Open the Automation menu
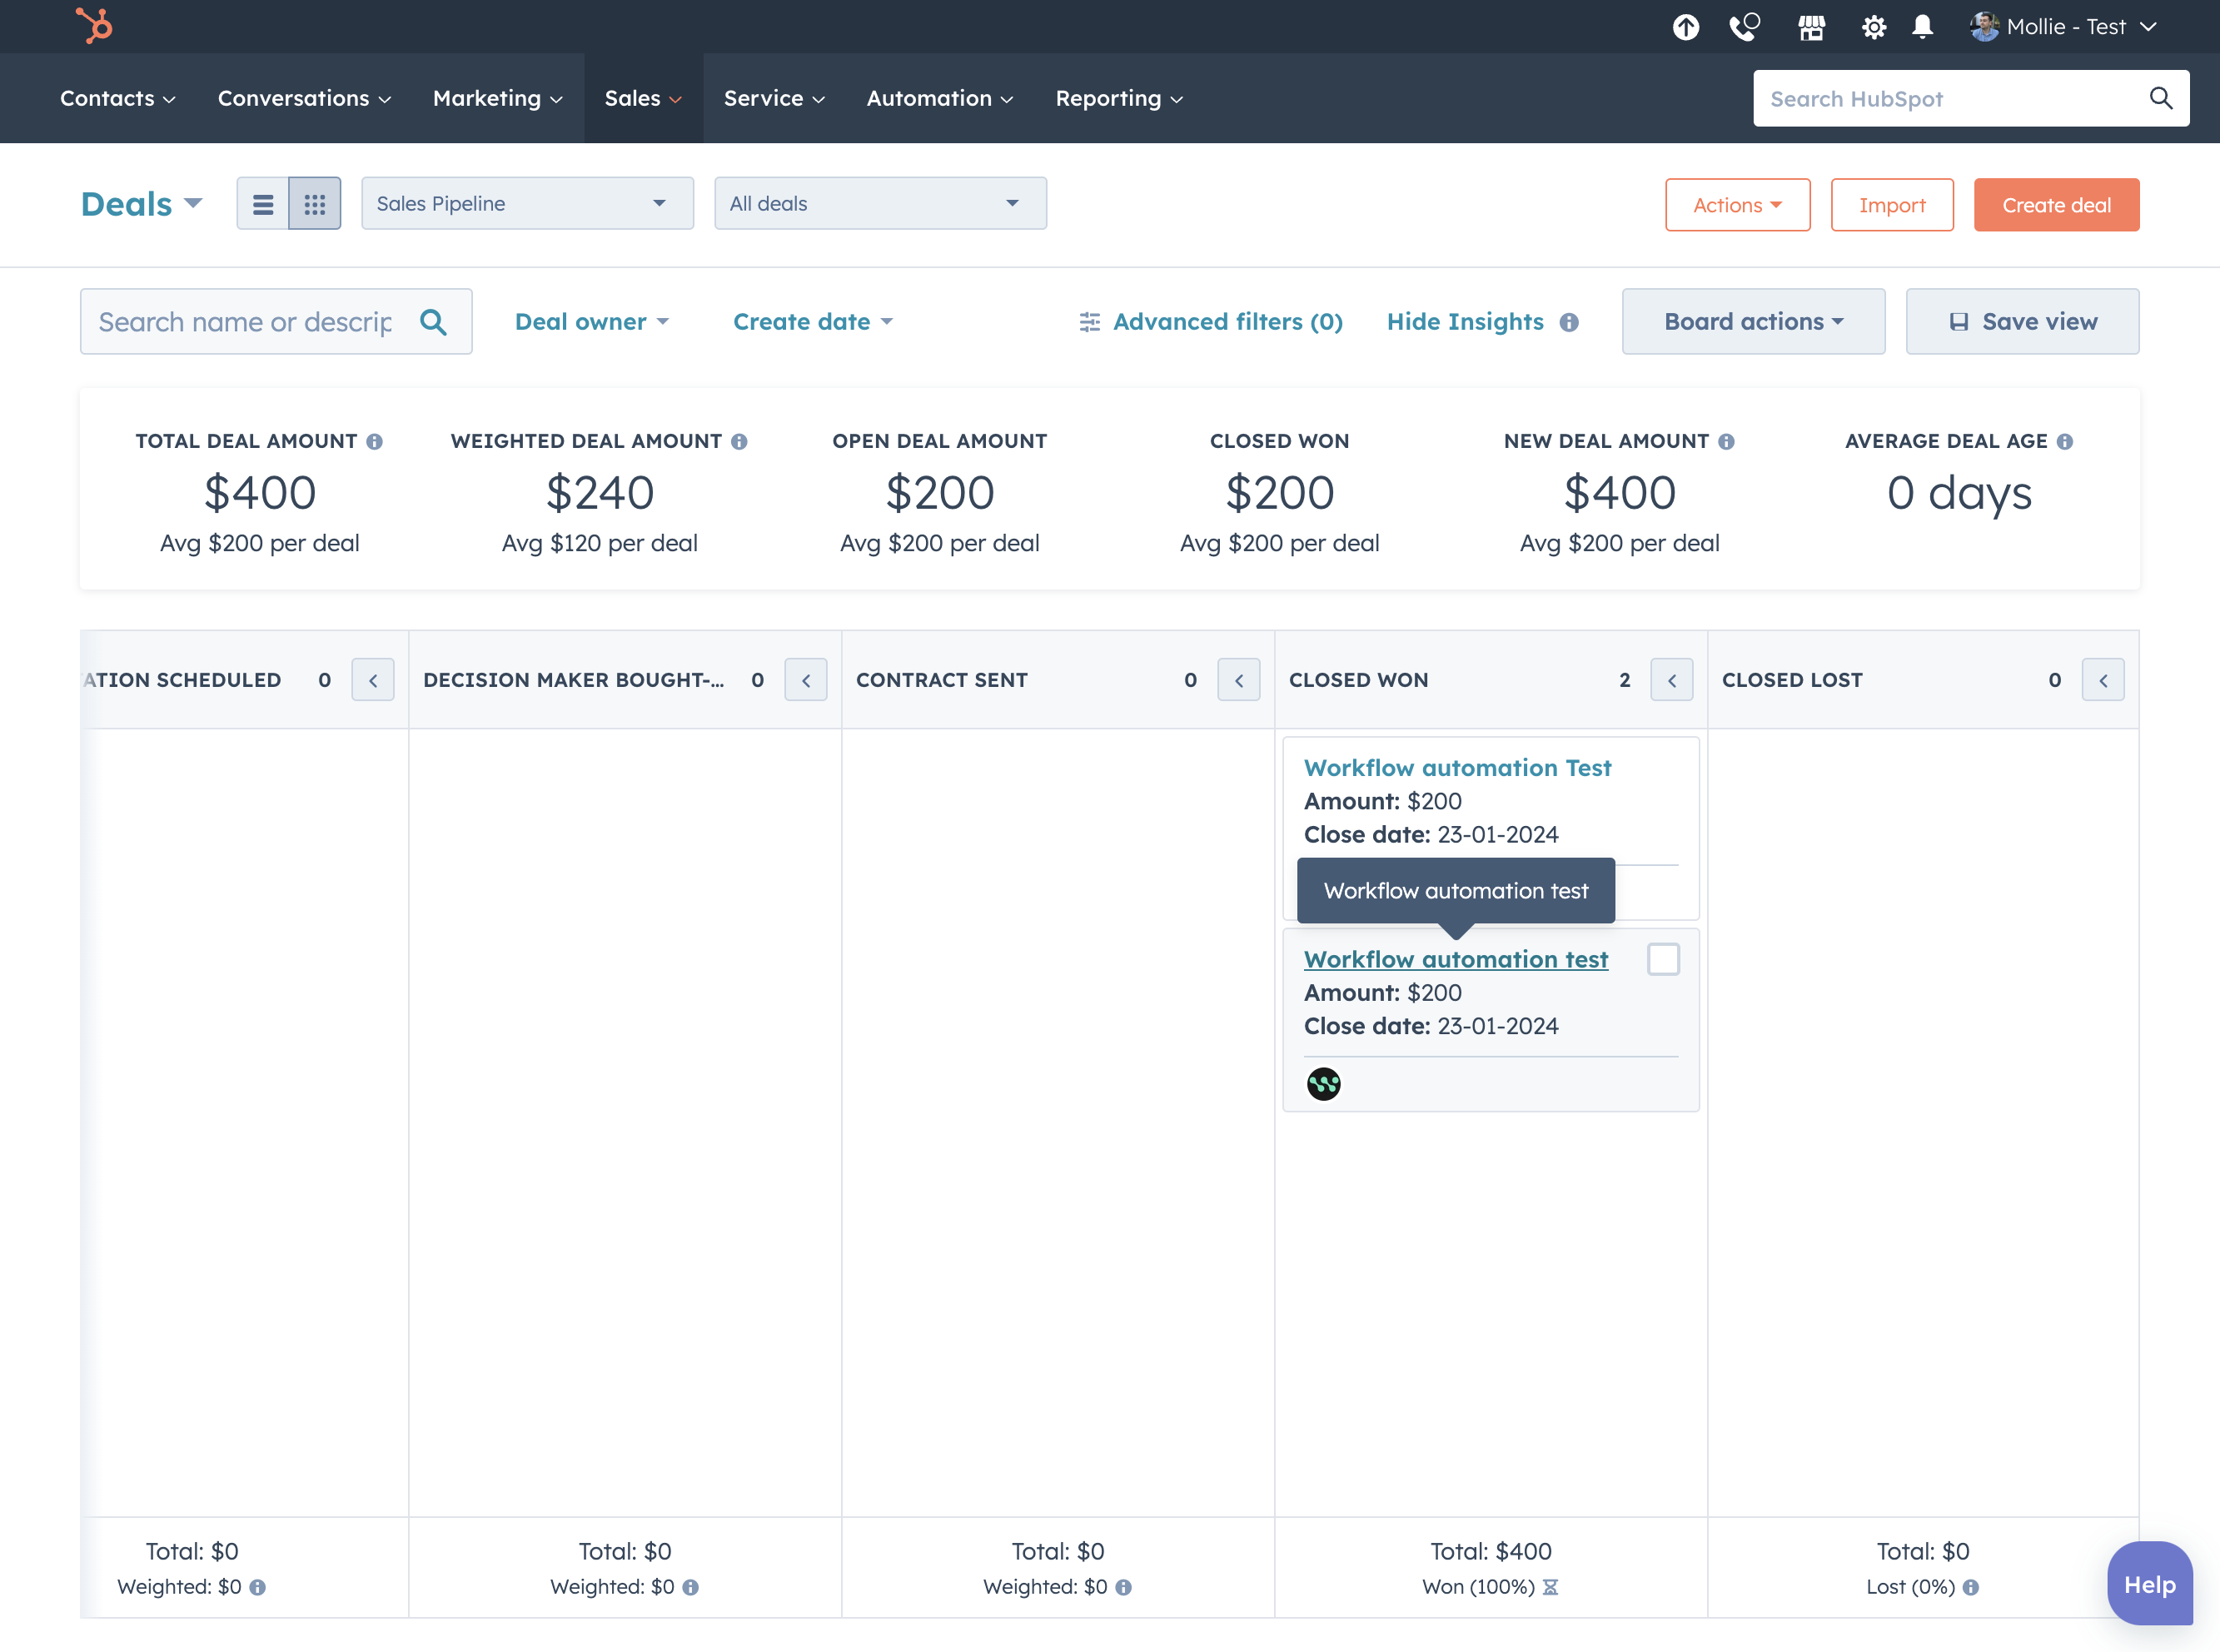The image size is (2220, 1652). (940, 98)
